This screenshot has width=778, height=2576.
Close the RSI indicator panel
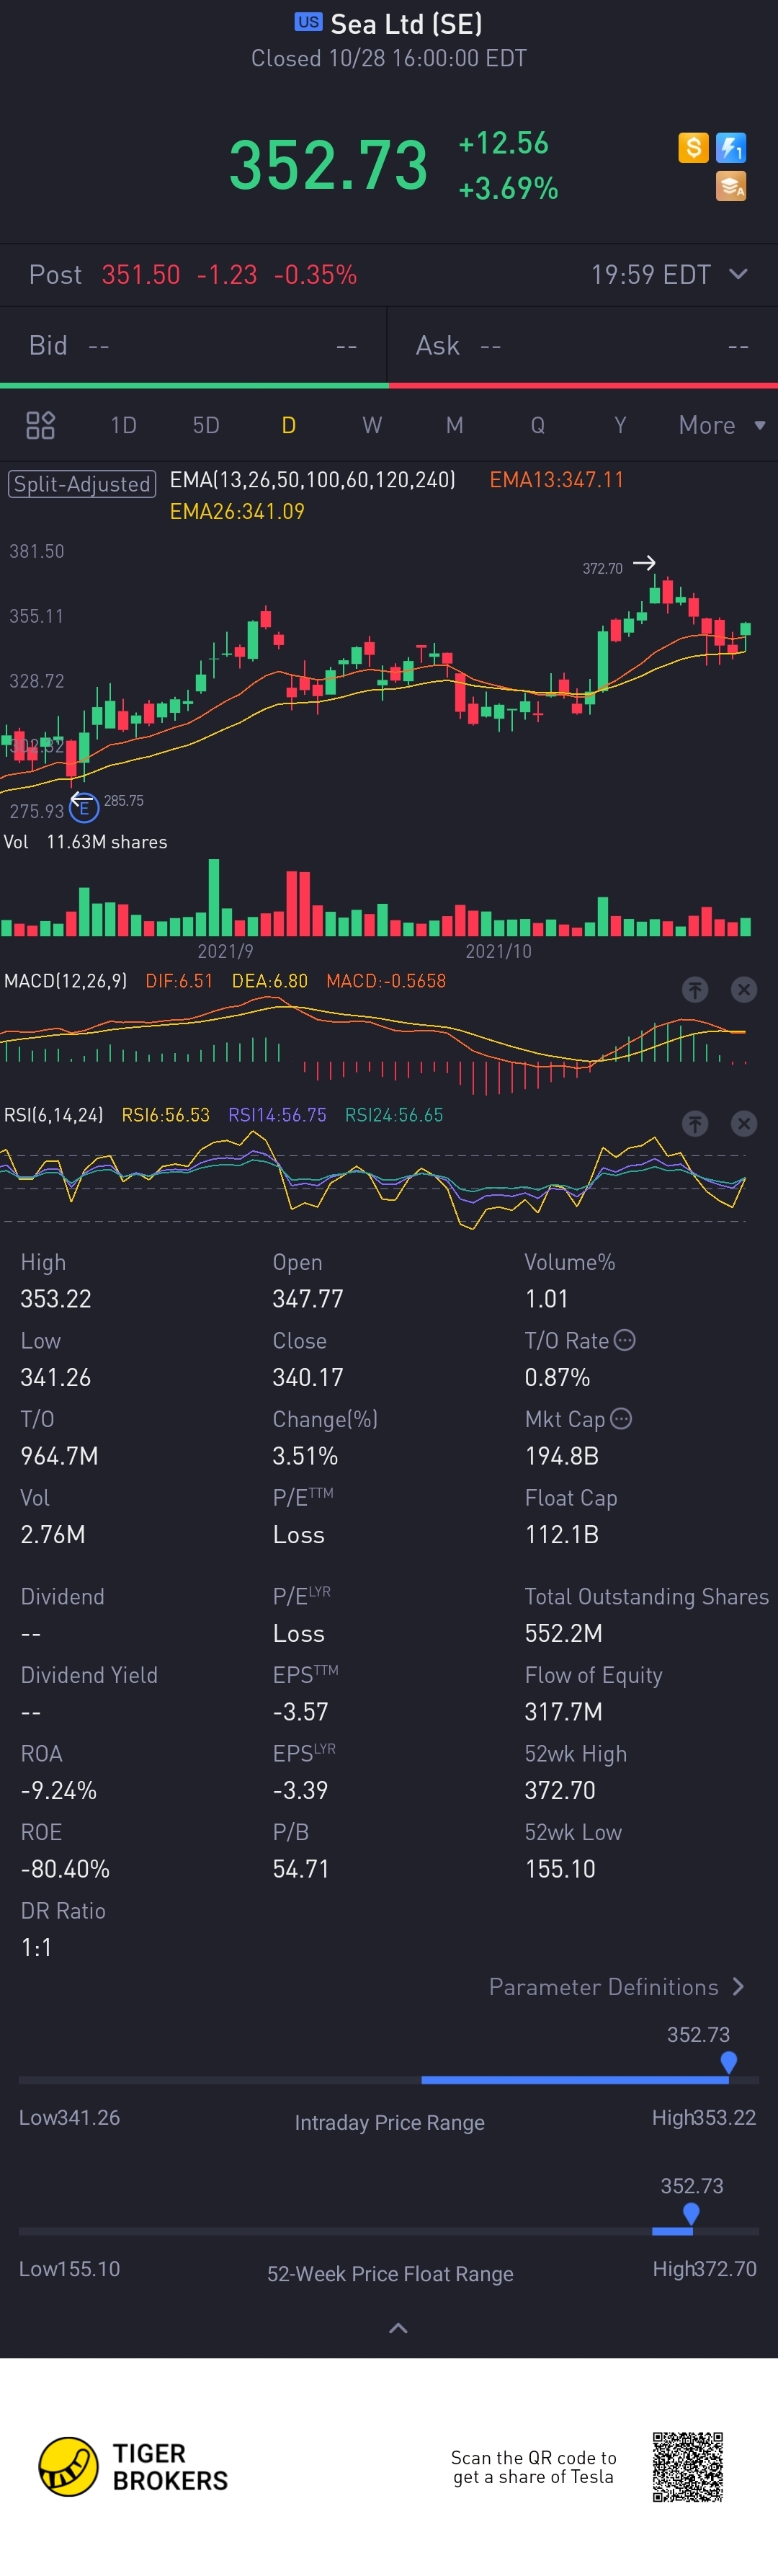coord(744,1123)
